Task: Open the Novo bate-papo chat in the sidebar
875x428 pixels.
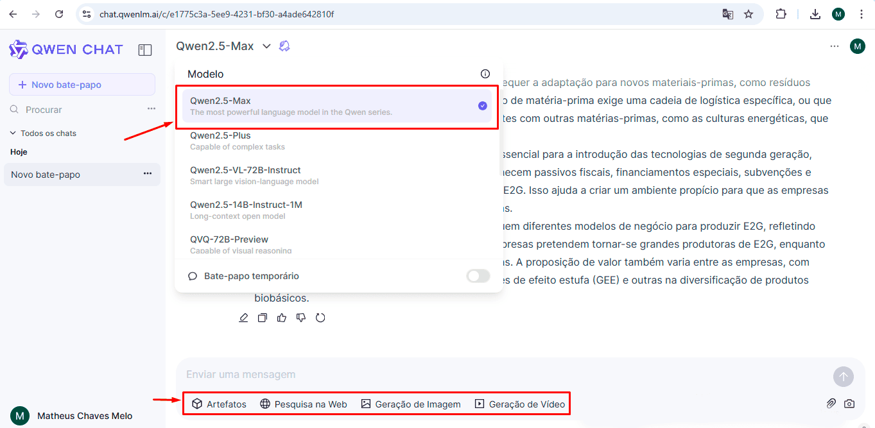Action: click(x=82, y=175)
